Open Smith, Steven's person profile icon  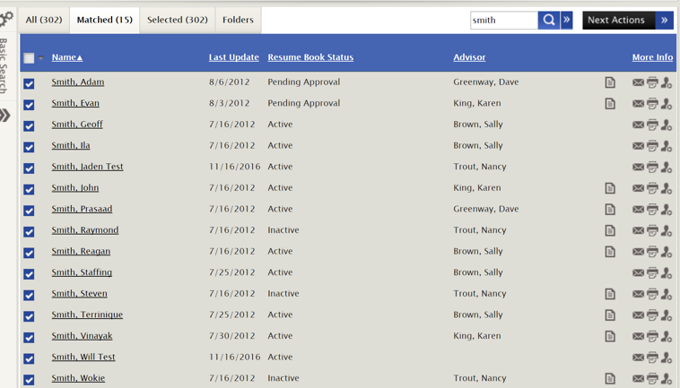pyautogui.click(x=667, y=294)
